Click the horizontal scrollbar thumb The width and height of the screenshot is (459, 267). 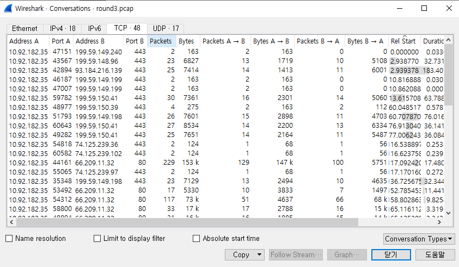tap(187, 222)
